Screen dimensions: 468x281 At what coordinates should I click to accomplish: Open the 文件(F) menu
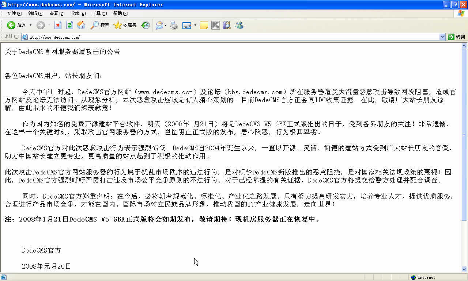click(x=15, y=14)
